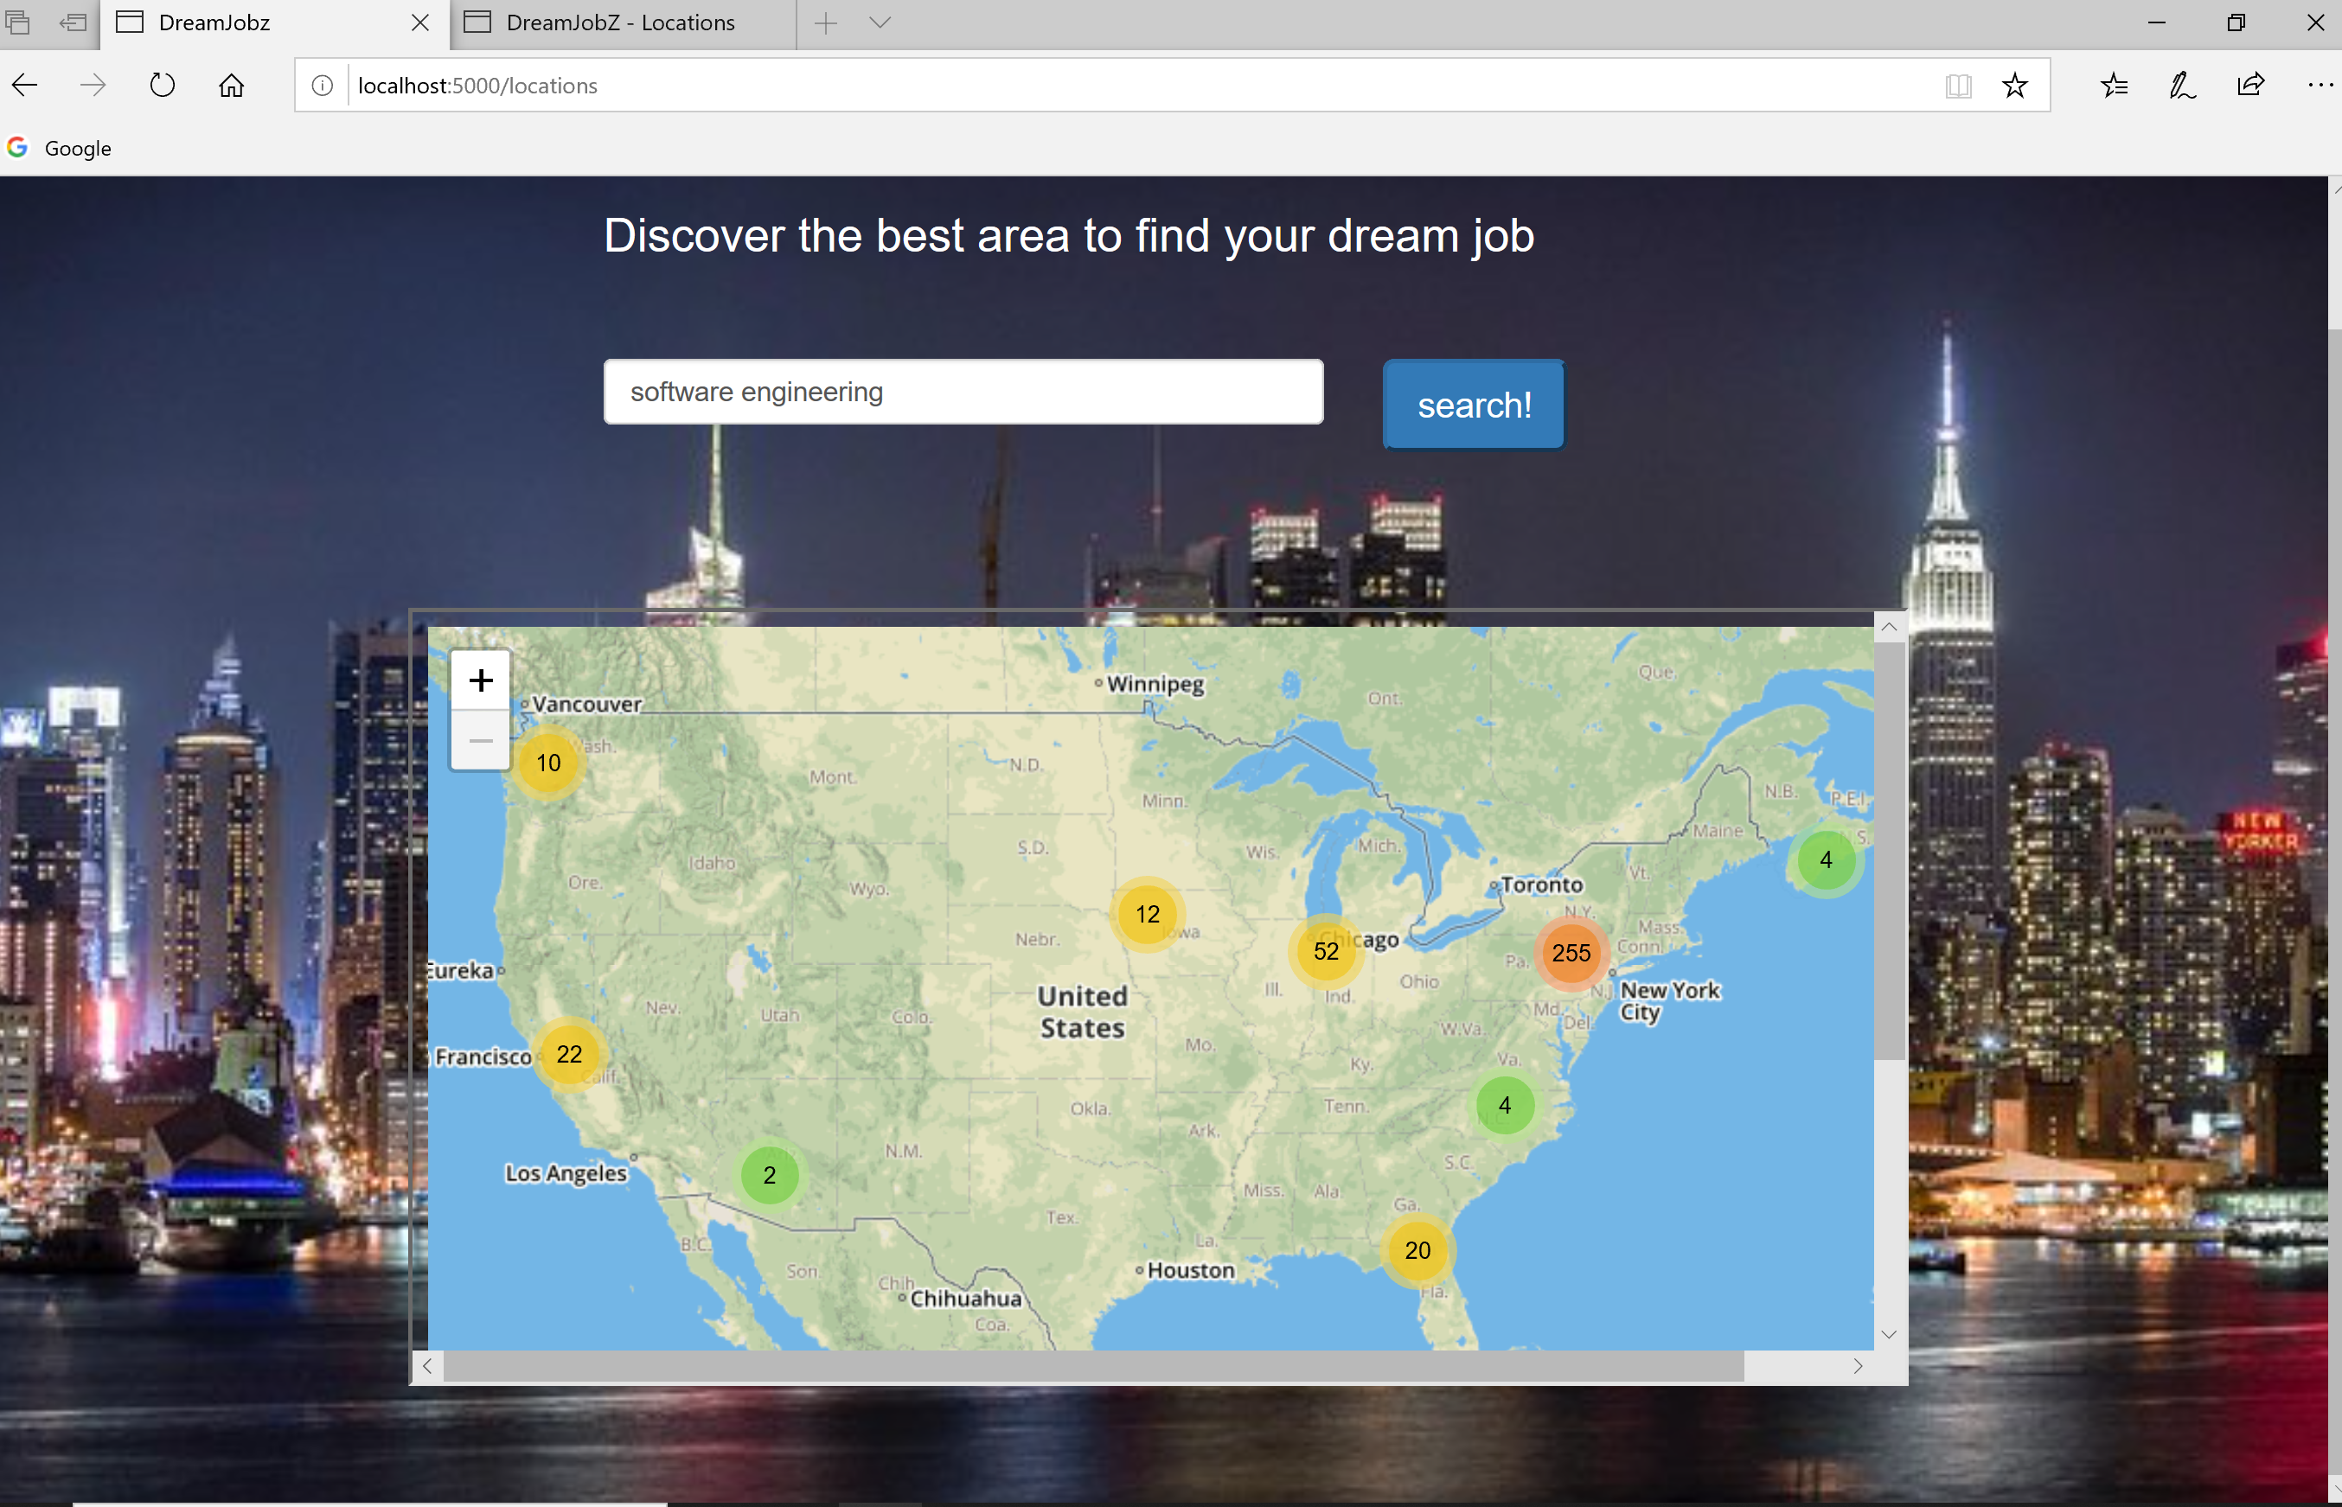The height and width of the screenshot is (1507, 2342).
Task: Open reading view book icon
Action: [x=1957, y=86]
